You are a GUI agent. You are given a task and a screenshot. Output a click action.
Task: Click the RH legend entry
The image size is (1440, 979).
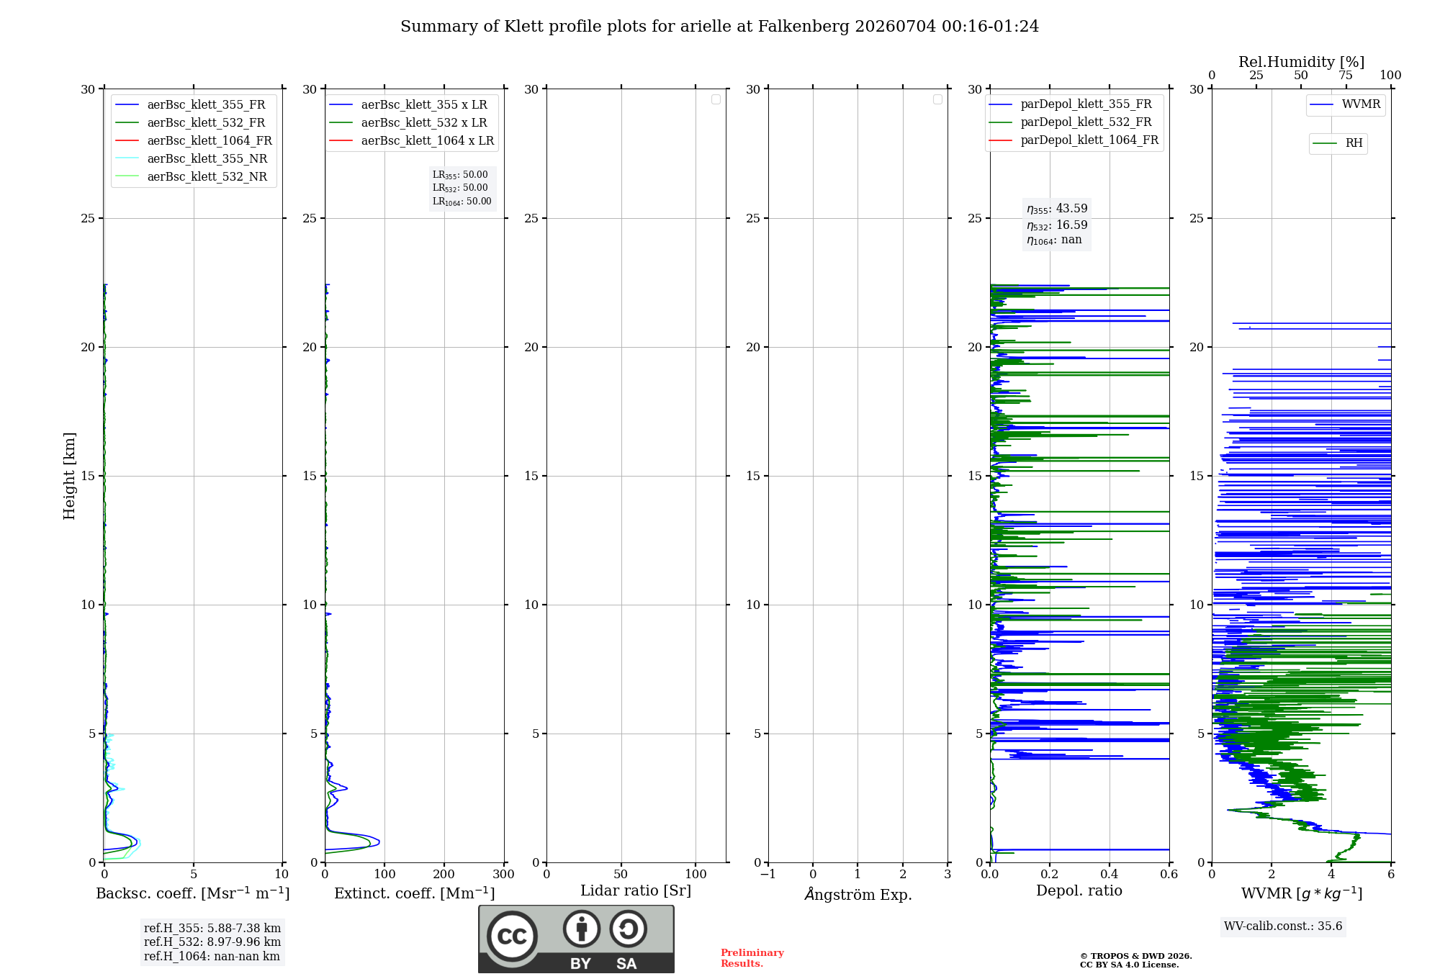[x=1338, y=143]
